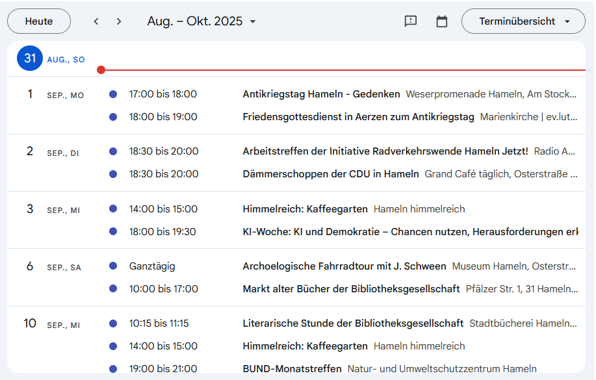Viewport: 596px width, 380px height.
Task: Click red current-time marker line dot
Action: tap(101, 70)
